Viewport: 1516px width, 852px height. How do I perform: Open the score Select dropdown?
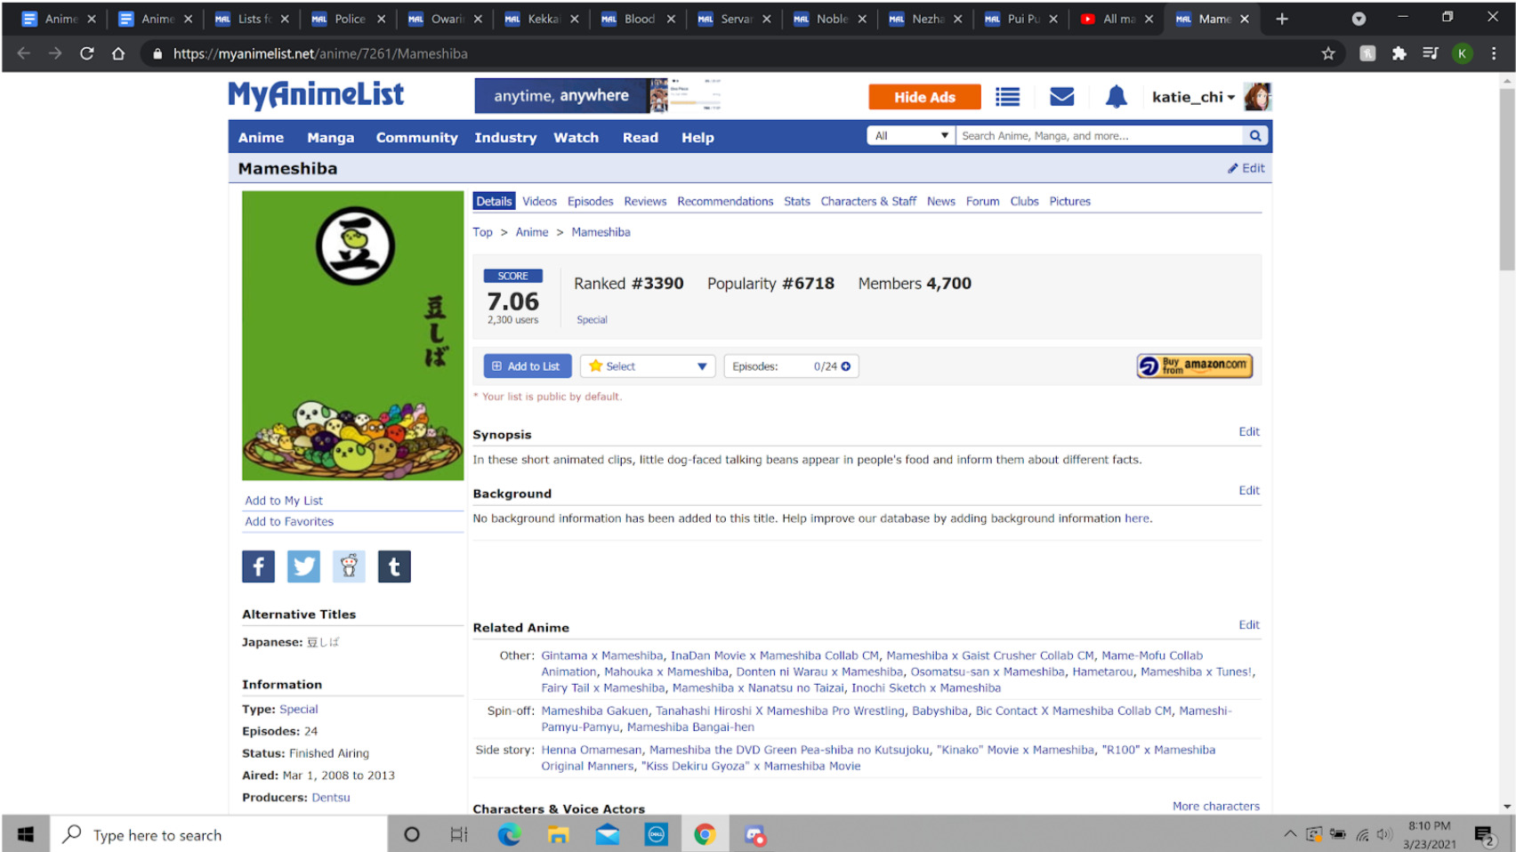(x=648, y=366)
